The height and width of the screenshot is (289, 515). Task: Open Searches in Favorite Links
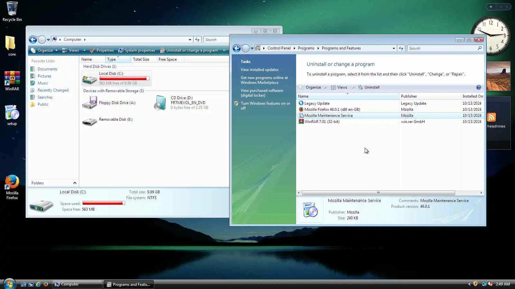[45, 97]
